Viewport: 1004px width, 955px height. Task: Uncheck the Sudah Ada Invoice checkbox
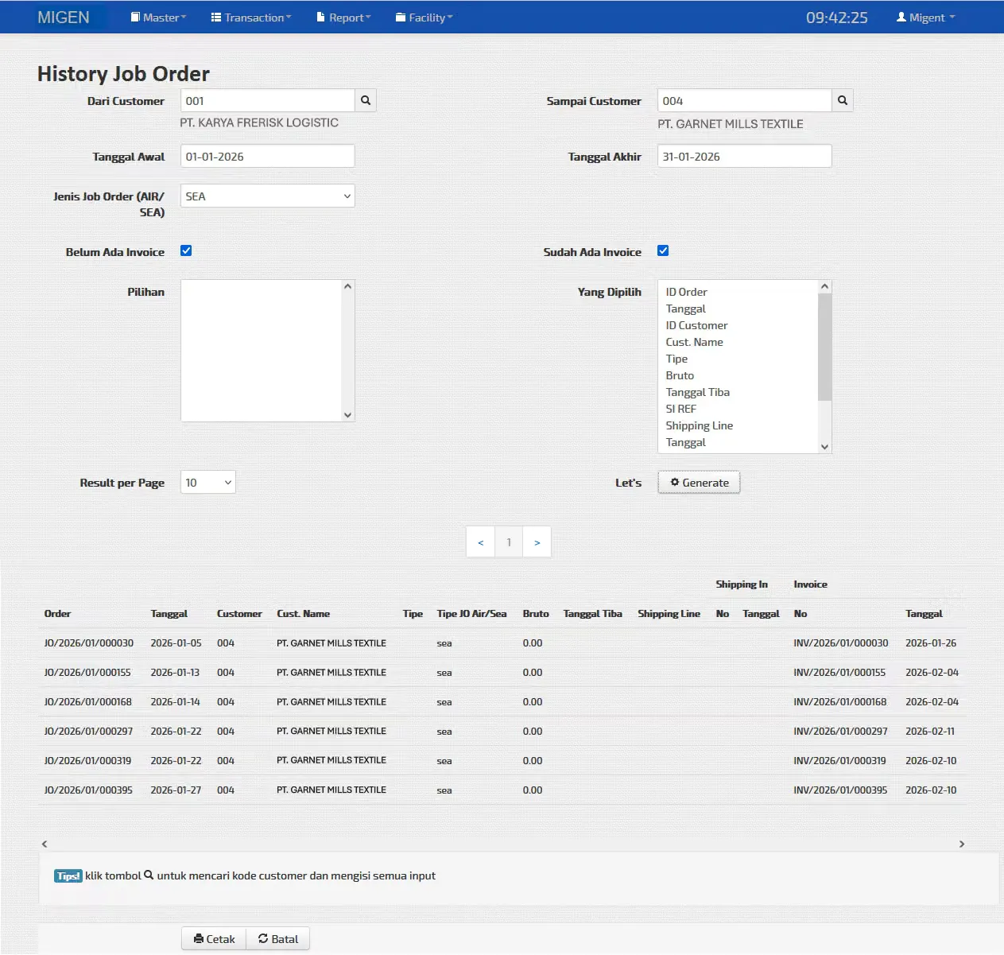click(663, 250)
